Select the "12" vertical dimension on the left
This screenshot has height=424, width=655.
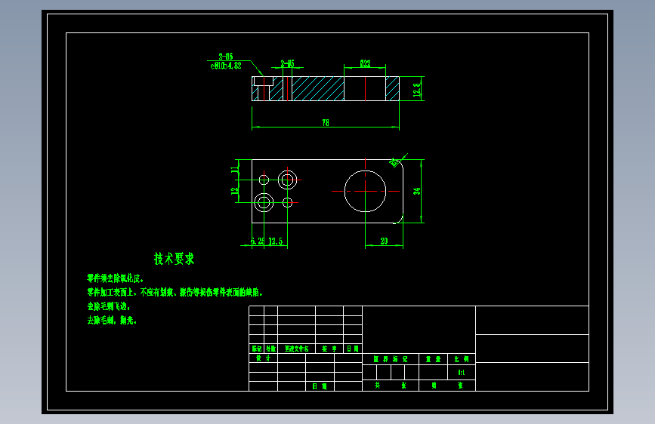[235, 191]
